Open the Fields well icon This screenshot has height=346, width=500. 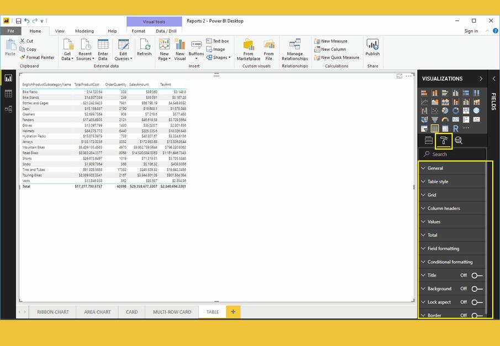pos(429,140)
